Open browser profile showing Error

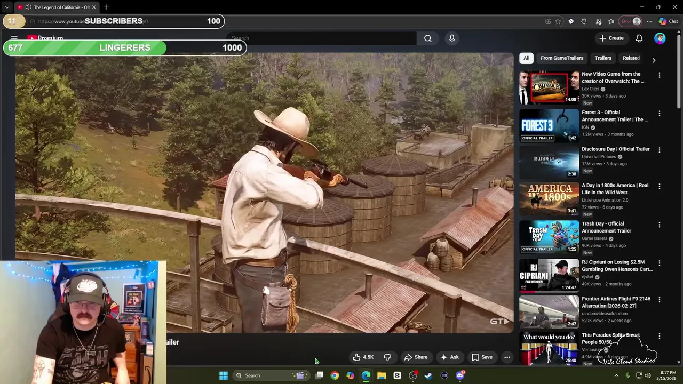point(630,21)
